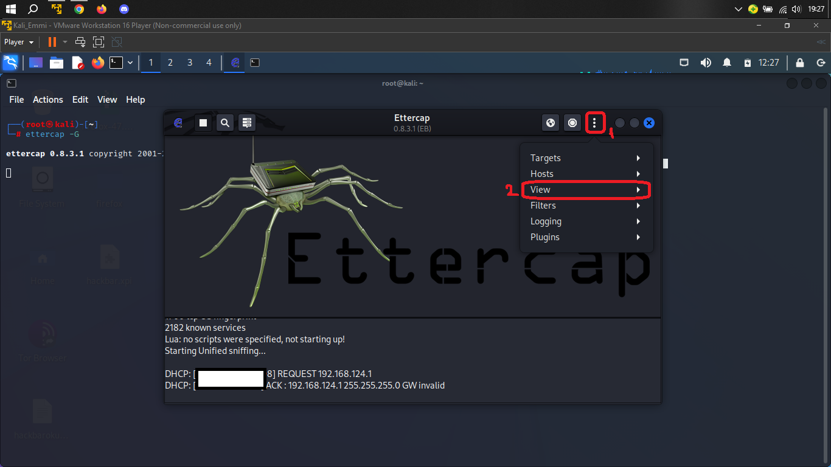Expand the VMware power options arrow
Viewport: 831px width, 467px height.
coord(64,42)
